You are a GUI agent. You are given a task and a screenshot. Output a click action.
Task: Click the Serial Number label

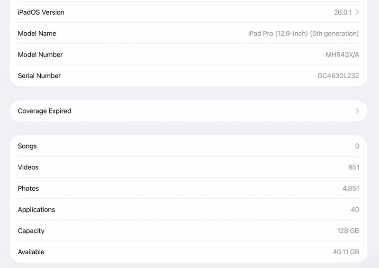coord(39,76)
